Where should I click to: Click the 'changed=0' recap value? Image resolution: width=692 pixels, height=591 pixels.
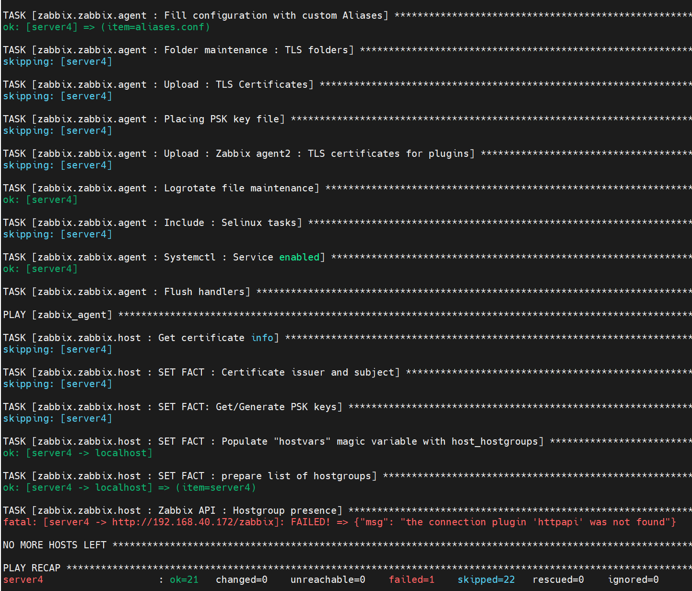242,579
